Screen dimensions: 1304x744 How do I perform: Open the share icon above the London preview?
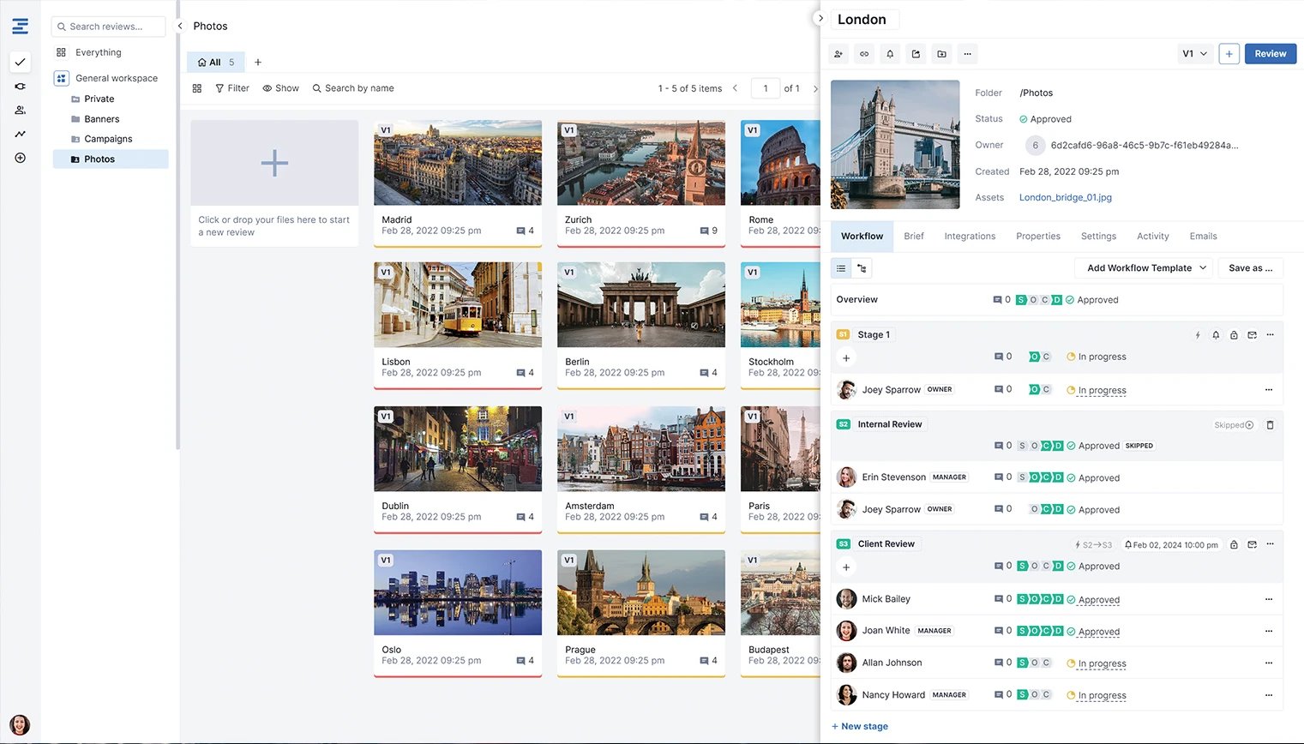coord(915,53)
